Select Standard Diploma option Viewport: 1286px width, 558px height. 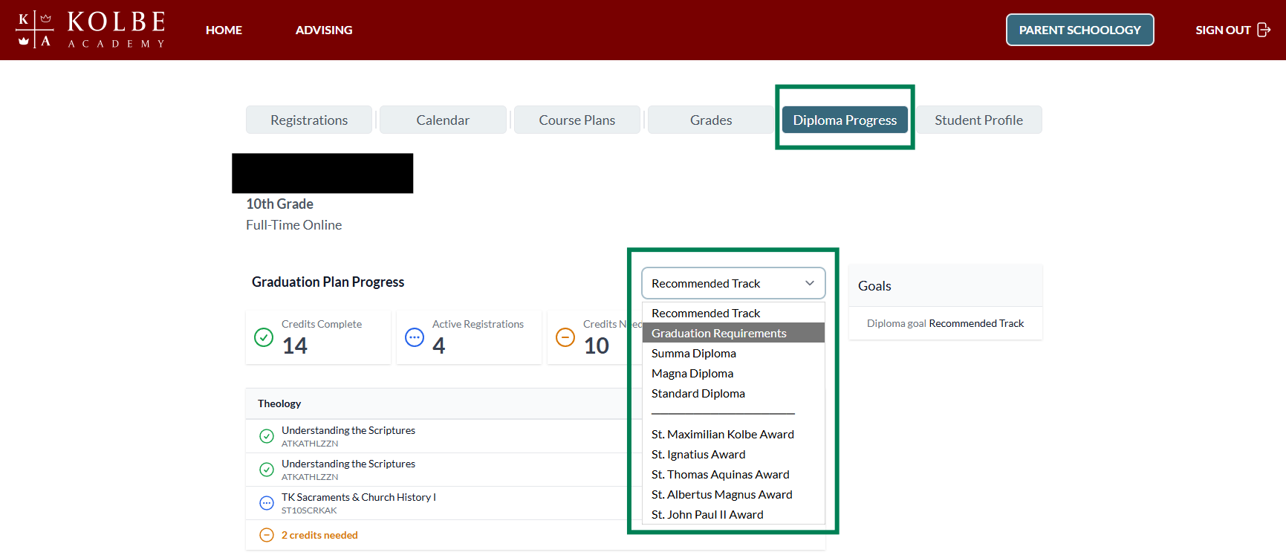(733, 393)
